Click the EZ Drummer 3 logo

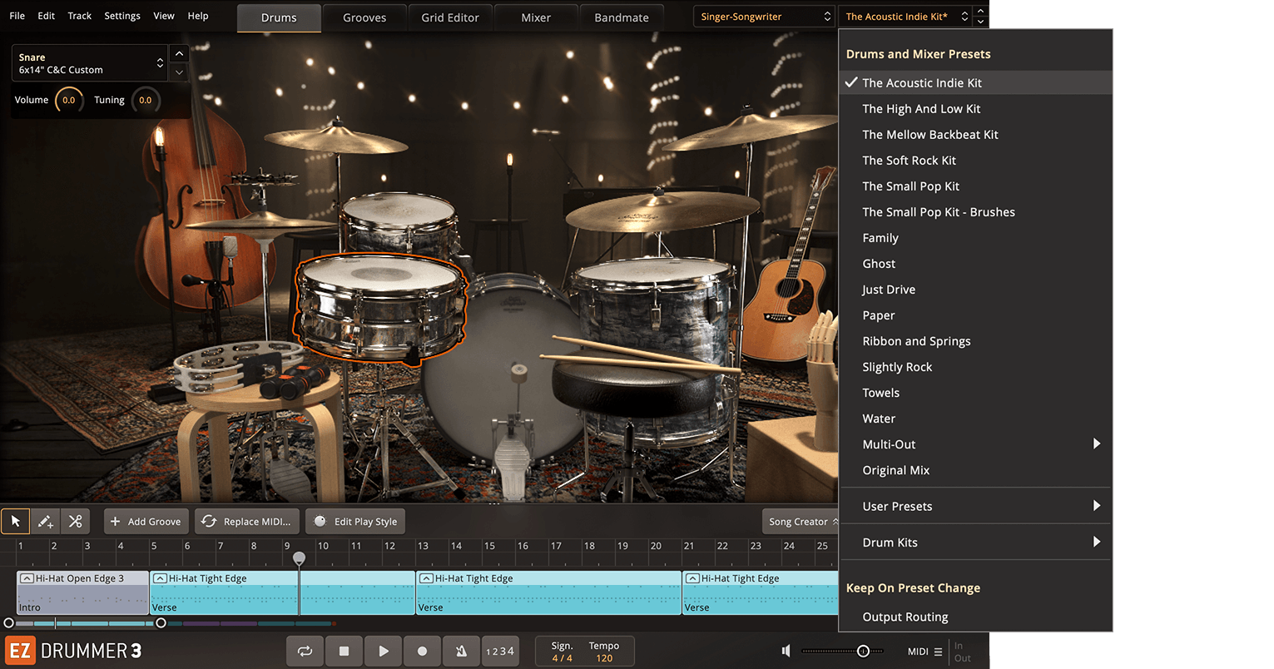[x=74, y=650]
